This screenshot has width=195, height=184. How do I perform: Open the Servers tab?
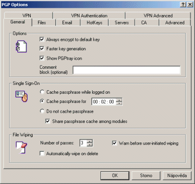tap(122, 22)
